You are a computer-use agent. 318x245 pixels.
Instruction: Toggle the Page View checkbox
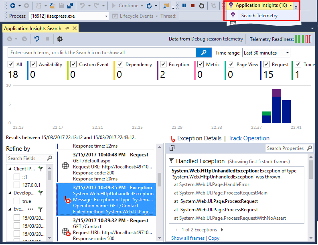click(231, 64)
